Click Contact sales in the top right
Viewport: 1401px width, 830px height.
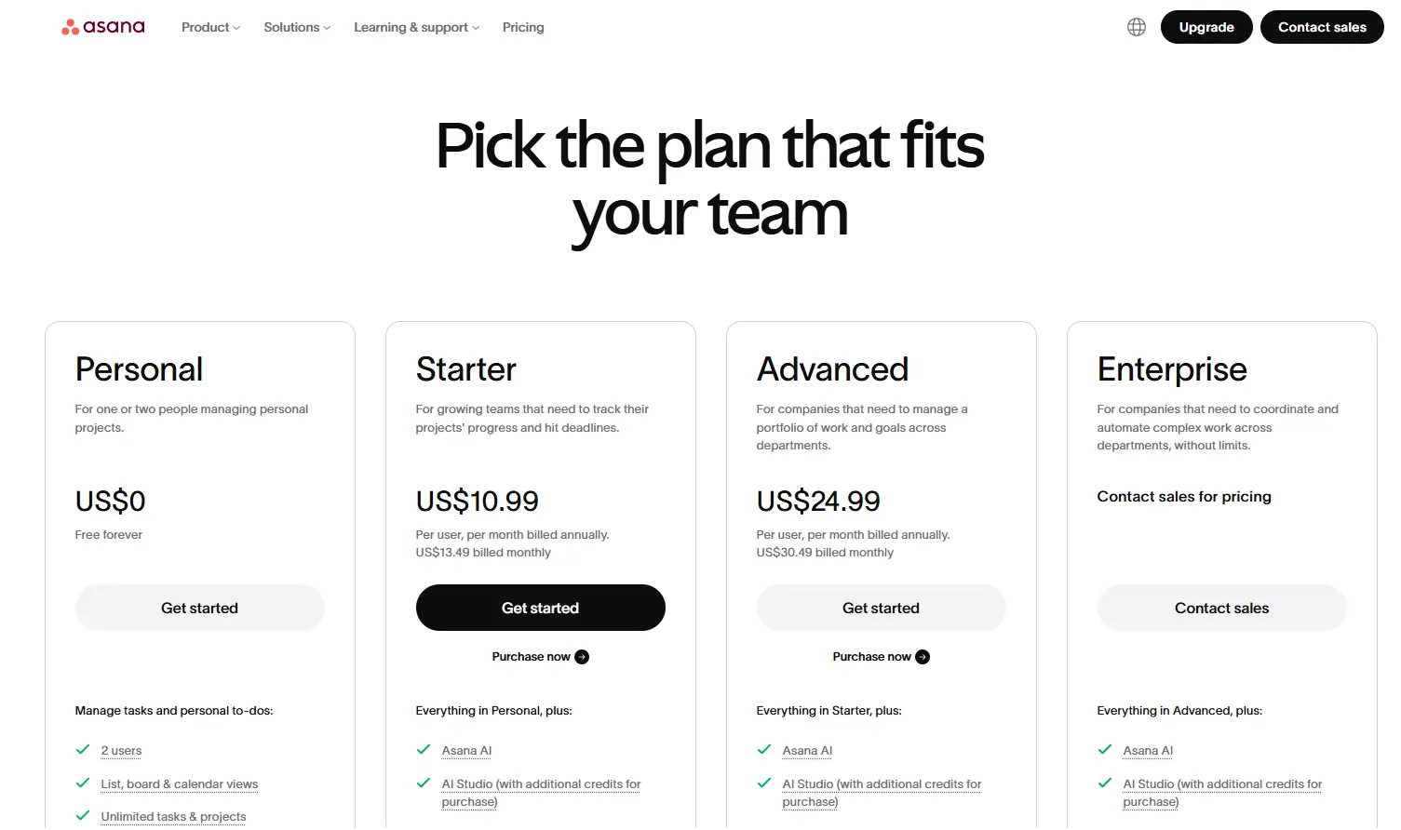coord(1322,27)
